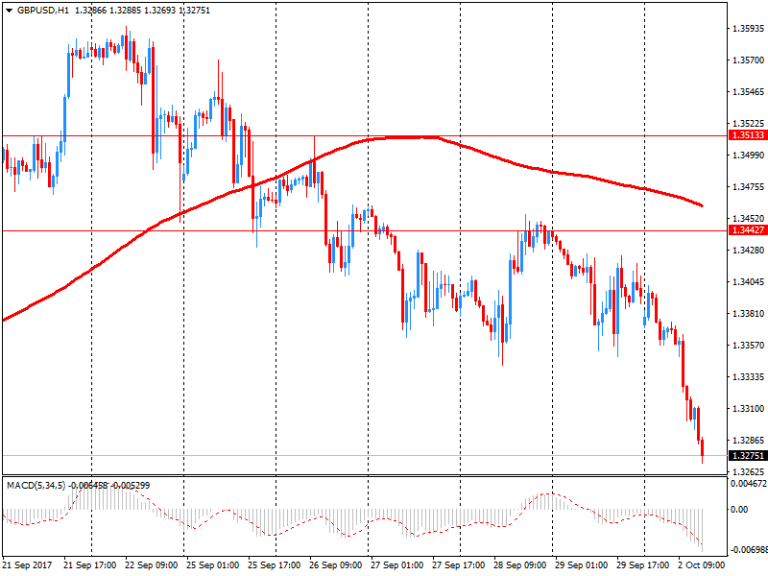Click the 22 Sep 09:00 time axis label
This screenshot has width=768, height=576.
click(152, 565)
